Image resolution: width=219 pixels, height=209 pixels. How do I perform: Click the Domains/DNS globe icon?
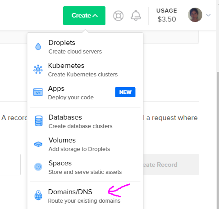pos(38,195)
